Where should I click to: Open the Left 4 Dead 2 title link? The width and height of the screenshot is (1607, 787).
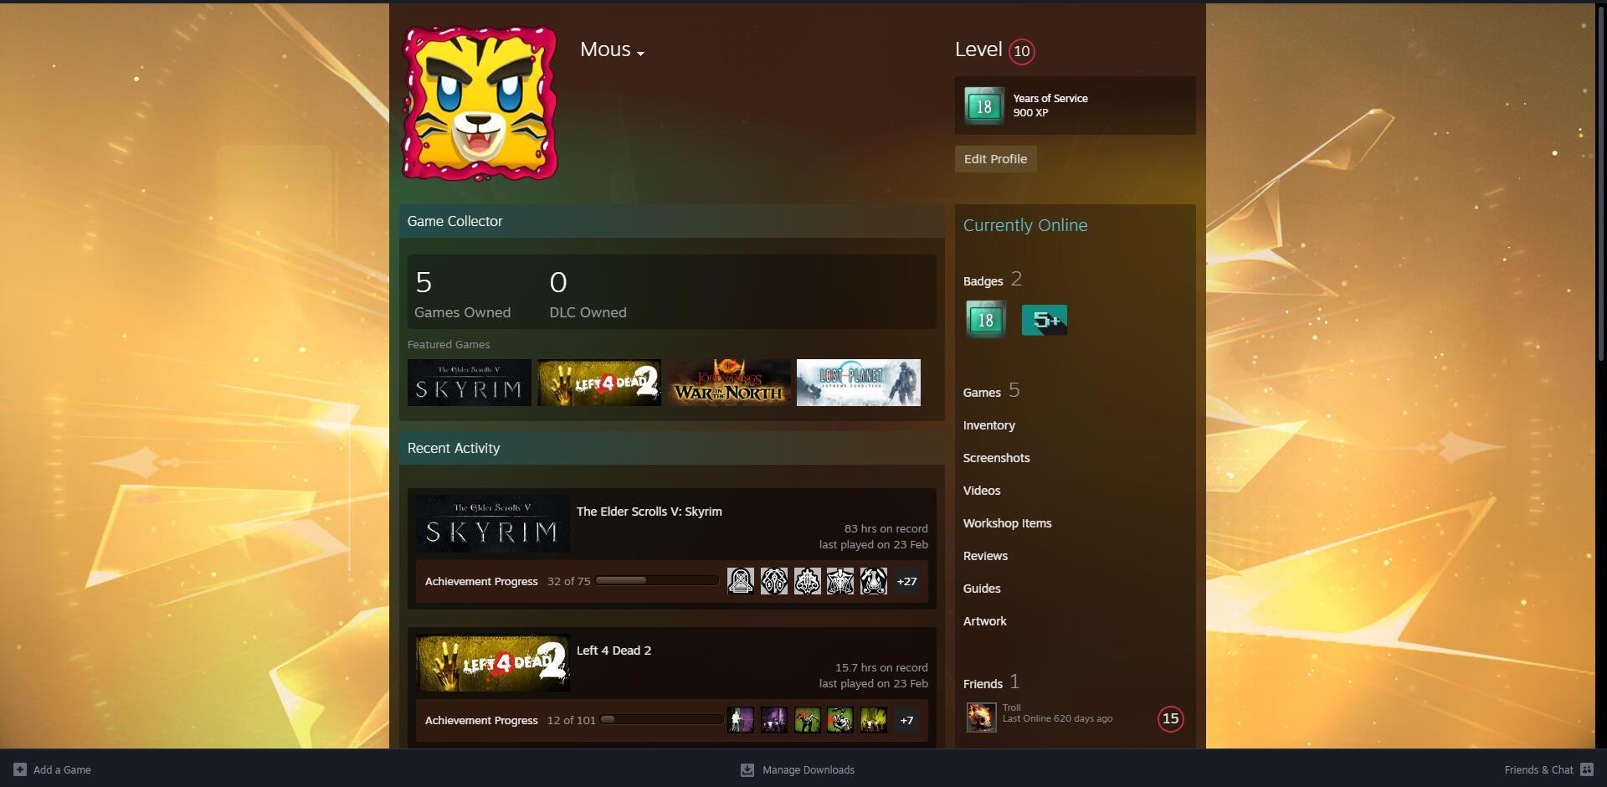(x=614, y=651)
